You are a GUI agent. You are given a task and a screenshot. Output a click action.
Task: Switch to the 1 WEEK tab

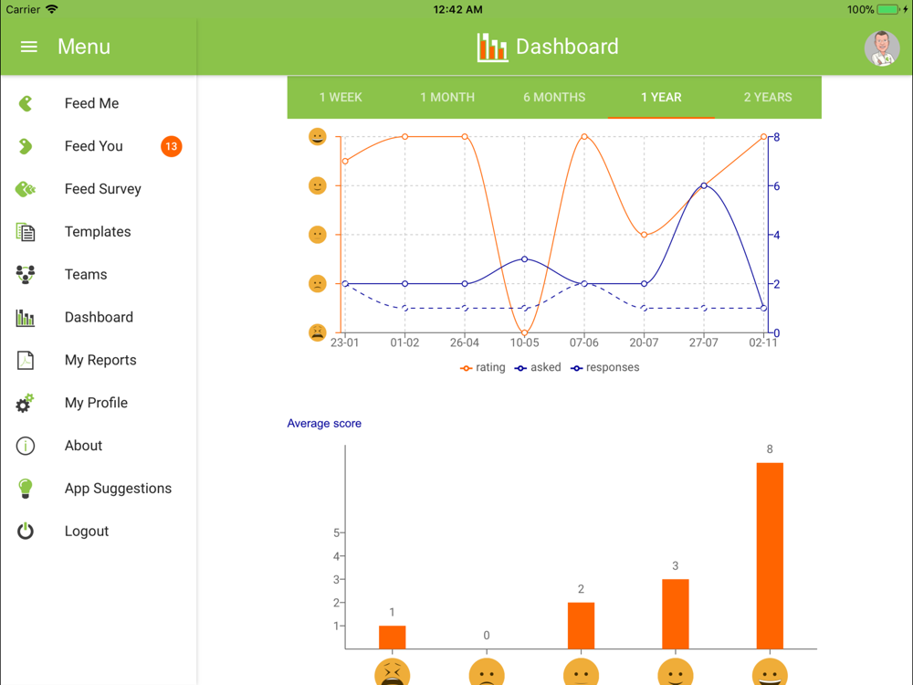[341, 98]
